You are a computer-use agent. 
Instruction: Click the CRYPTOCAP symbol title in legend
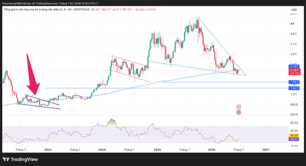tap(47, 9)
